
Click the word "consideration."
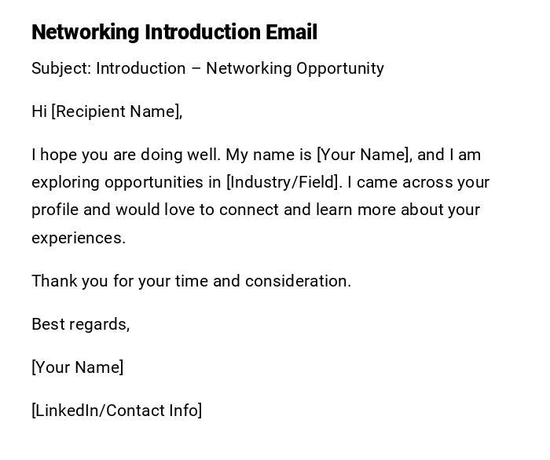[299, 281]
